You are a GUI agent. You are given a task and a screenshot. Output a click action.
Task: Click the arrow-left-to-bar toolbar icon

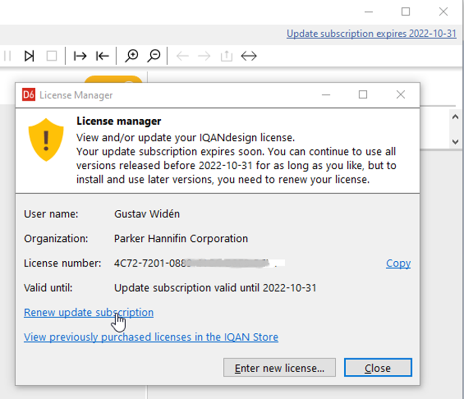pyautogui.click(x=102, y=56)
